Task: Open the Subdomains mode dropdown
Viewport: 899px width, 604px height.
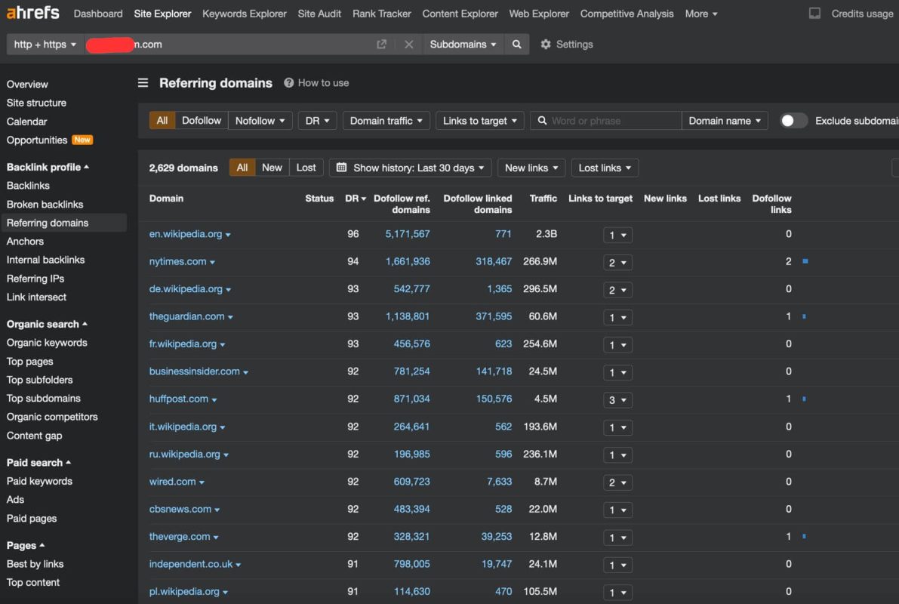Action: coord(463,44)
